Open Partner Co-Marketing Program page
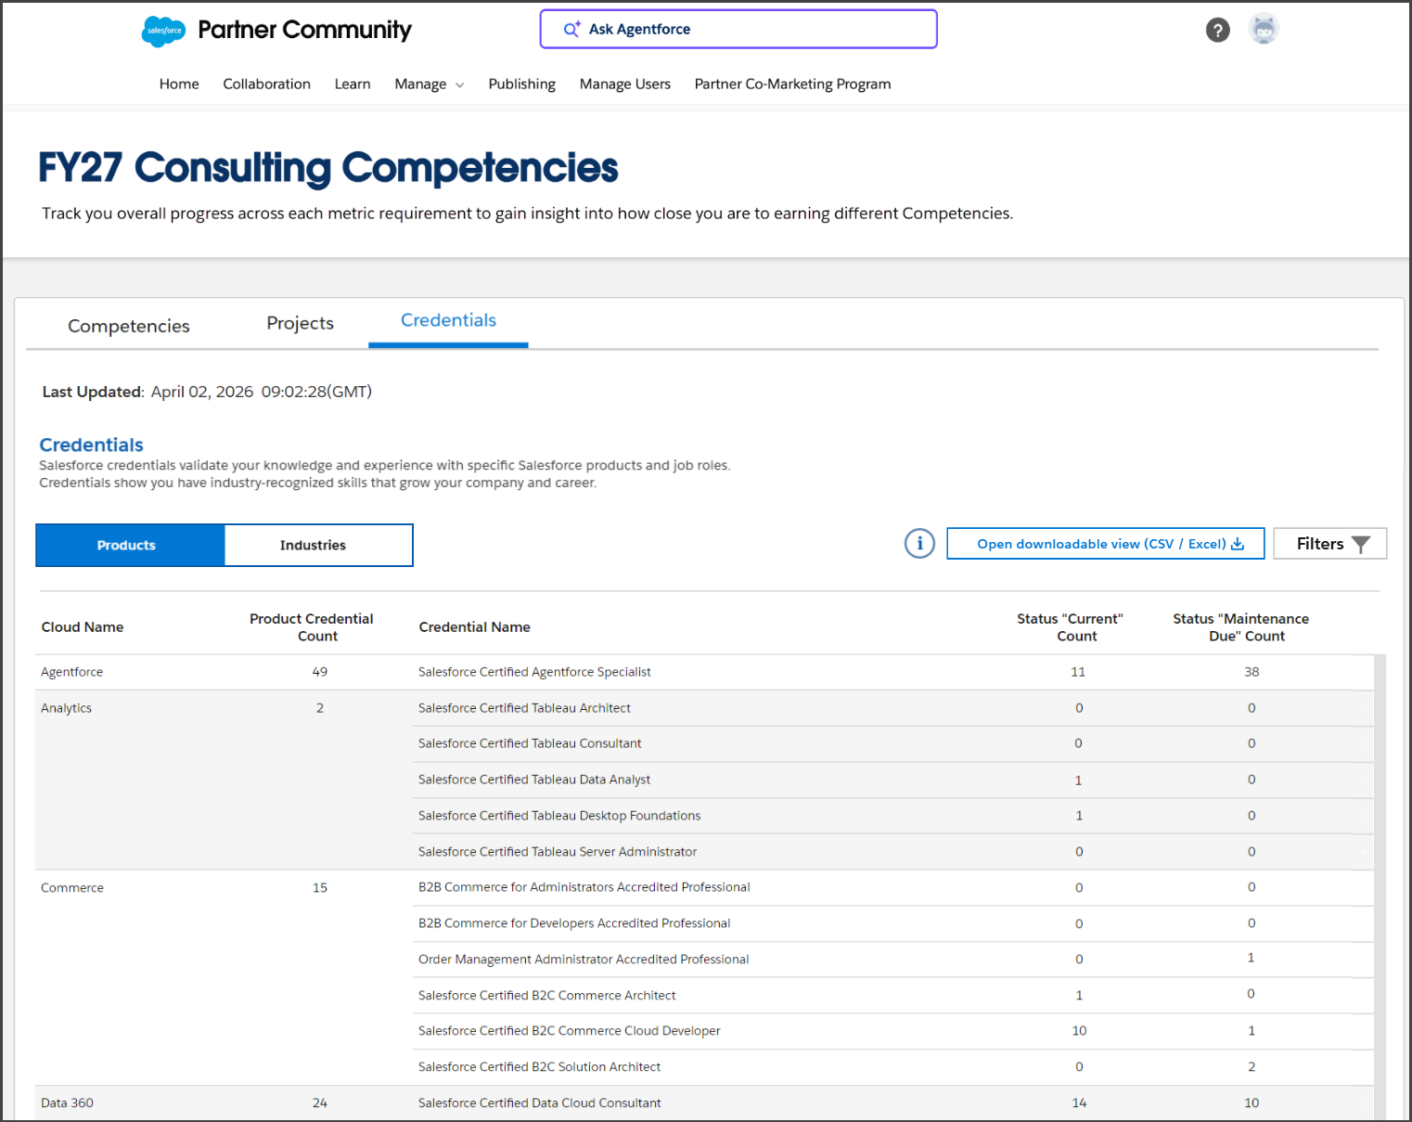 [x=792, y=84]
